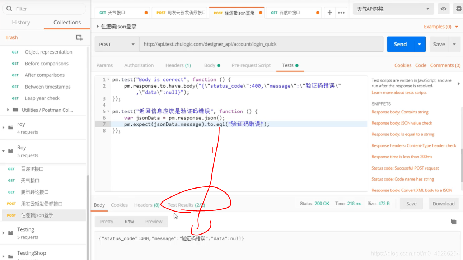Insert snippet Response time is less than 200ms

(402, 157)
